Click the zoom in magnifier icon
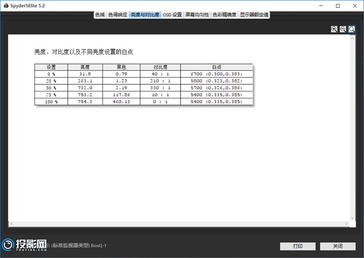This screenshot has width=364, height=258. 334,29
